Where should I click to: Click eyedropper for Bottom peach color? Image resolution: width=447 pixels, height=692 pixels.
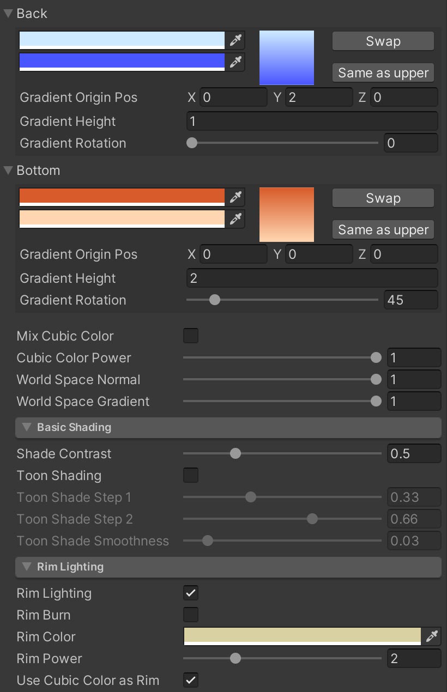pos(235,219)
